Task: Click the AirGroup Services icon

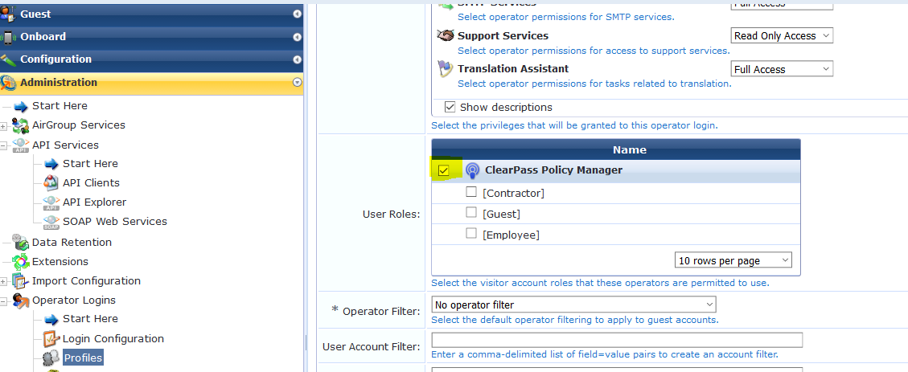Action: point(21,125)
